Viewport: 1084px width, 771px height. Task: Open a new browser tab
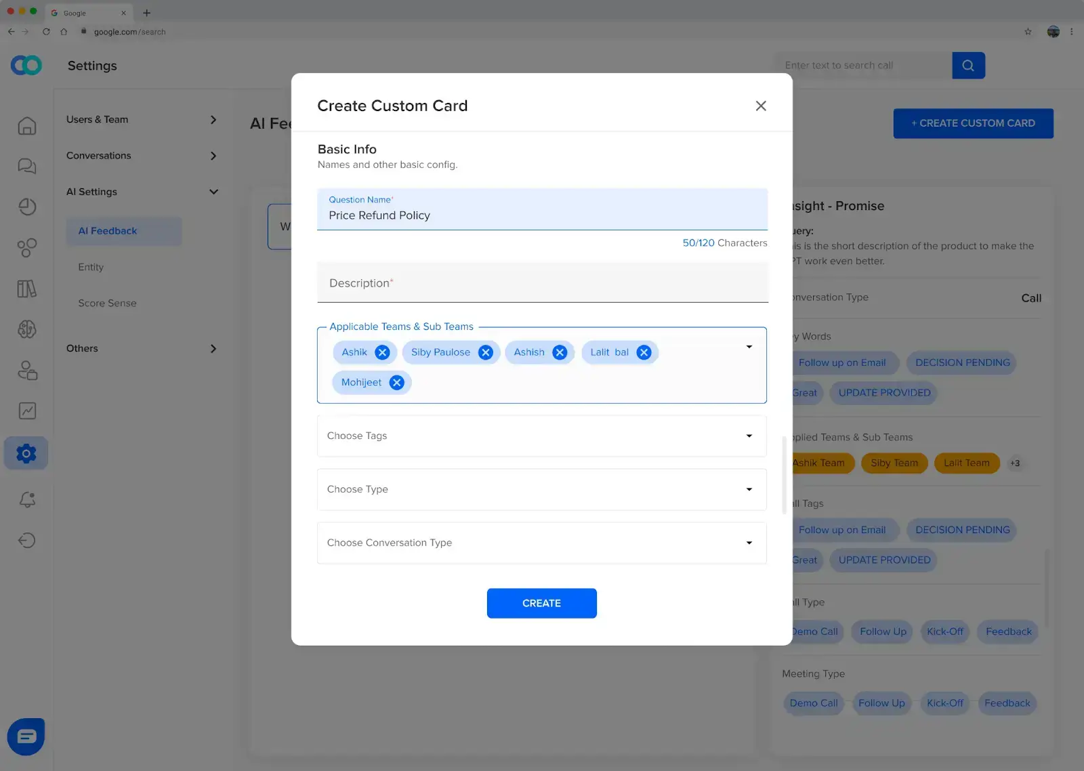click(146, 13)
